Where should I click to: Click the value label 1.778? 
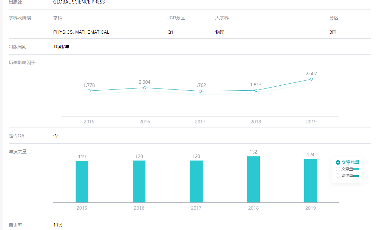tap(89, 85)
